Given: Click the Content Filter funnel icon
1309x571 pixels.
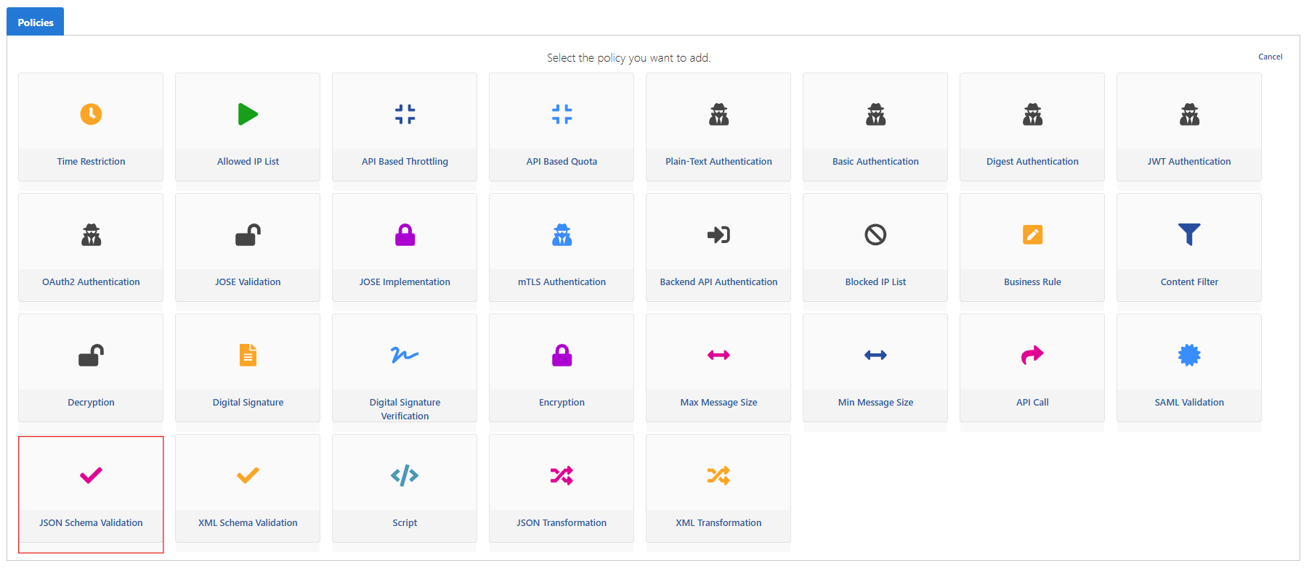Looking at the screenshot, I should point(1189,234).
